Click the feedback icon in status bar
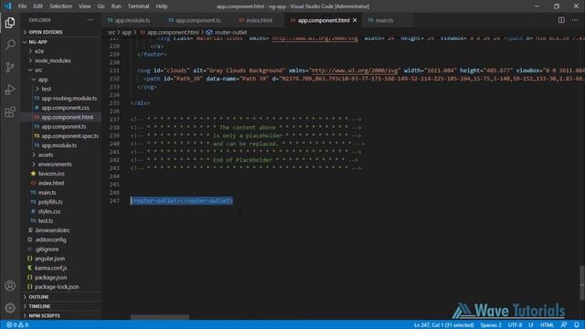Image resolution: width=585 pixels, height=329 pixels. pos(564,325)
